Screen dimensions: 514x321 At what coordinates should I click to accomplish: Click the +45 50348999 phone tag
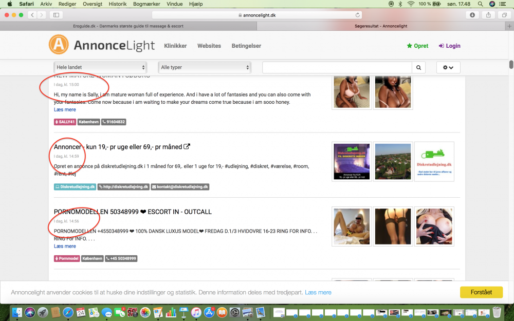tap(121, 258)
